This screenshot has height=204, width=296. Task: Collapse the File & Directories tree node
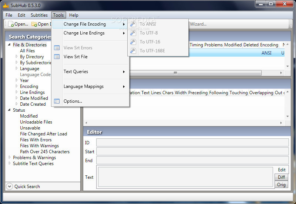9,45
